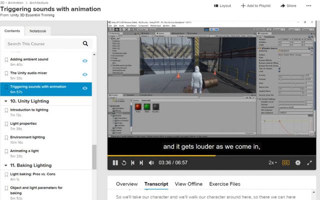The width and height of the screenshot is (320, 200).
Task: Click the green material in the video
Action: pos(147,107)
